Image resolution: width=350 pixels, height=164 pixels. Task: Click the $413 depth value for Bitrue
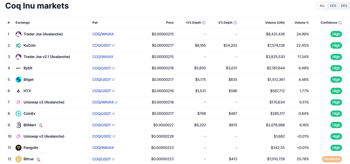tap(233, 159)
